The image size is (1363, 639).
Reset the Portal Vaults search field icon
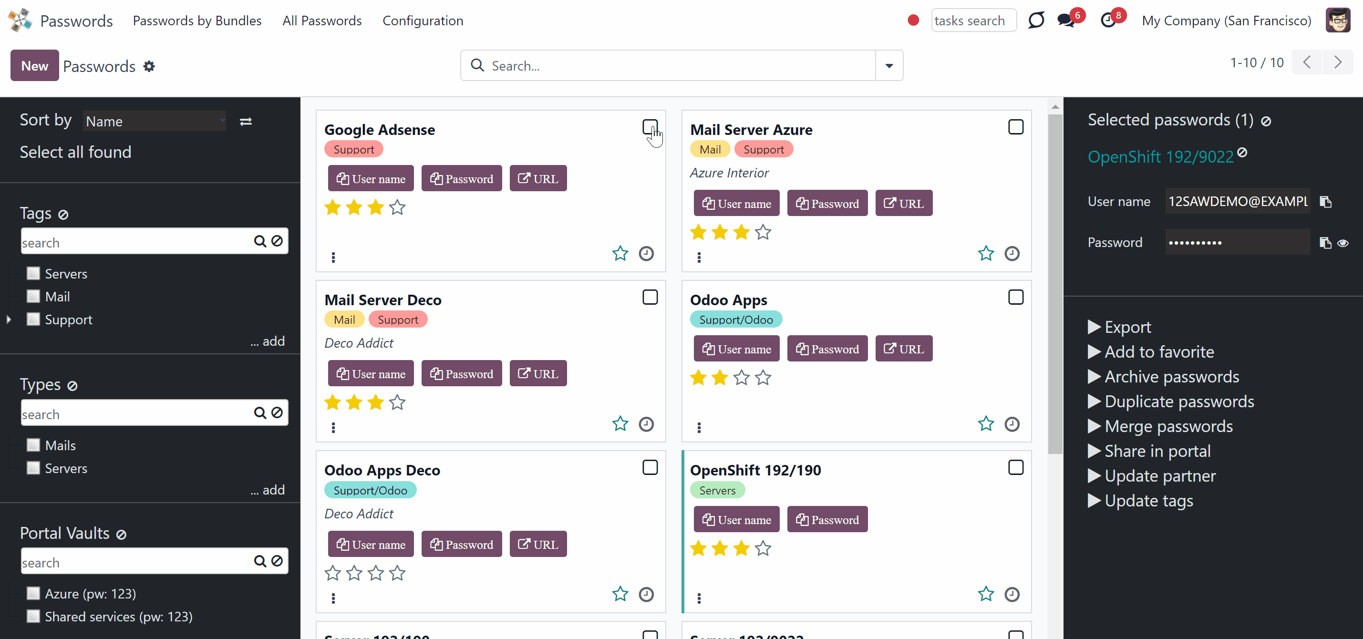(x=277, y=561)
